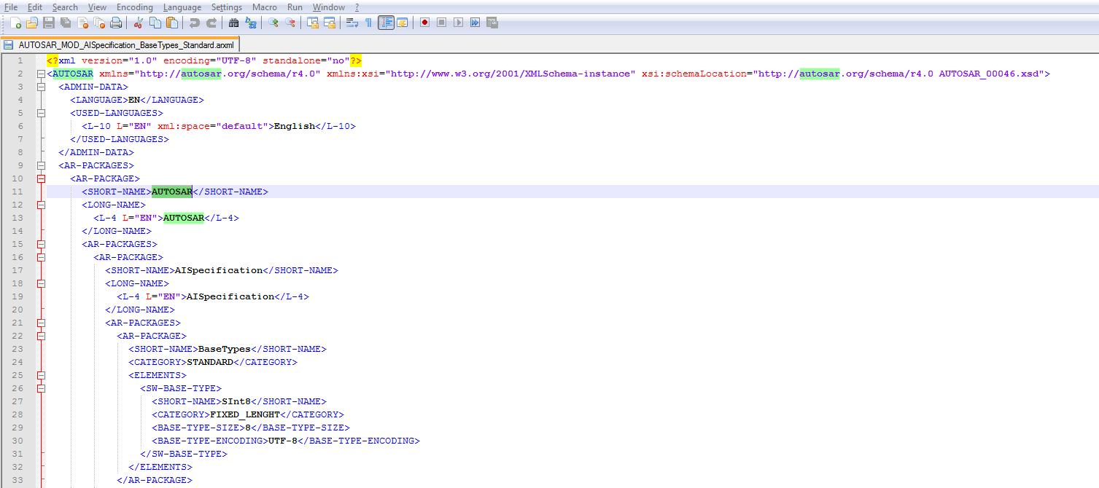This screenshot has width=1099, height=488.
Task: Click BaseTypes value on line 23
Action: point(225,349)
